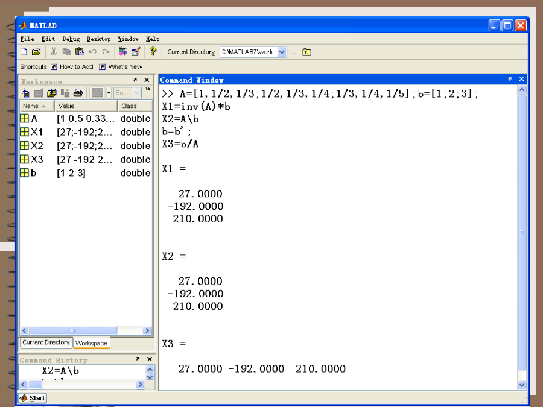543x407 pixels.
Task: Print workspace with the printer icon
Action: tap(78, 93)
